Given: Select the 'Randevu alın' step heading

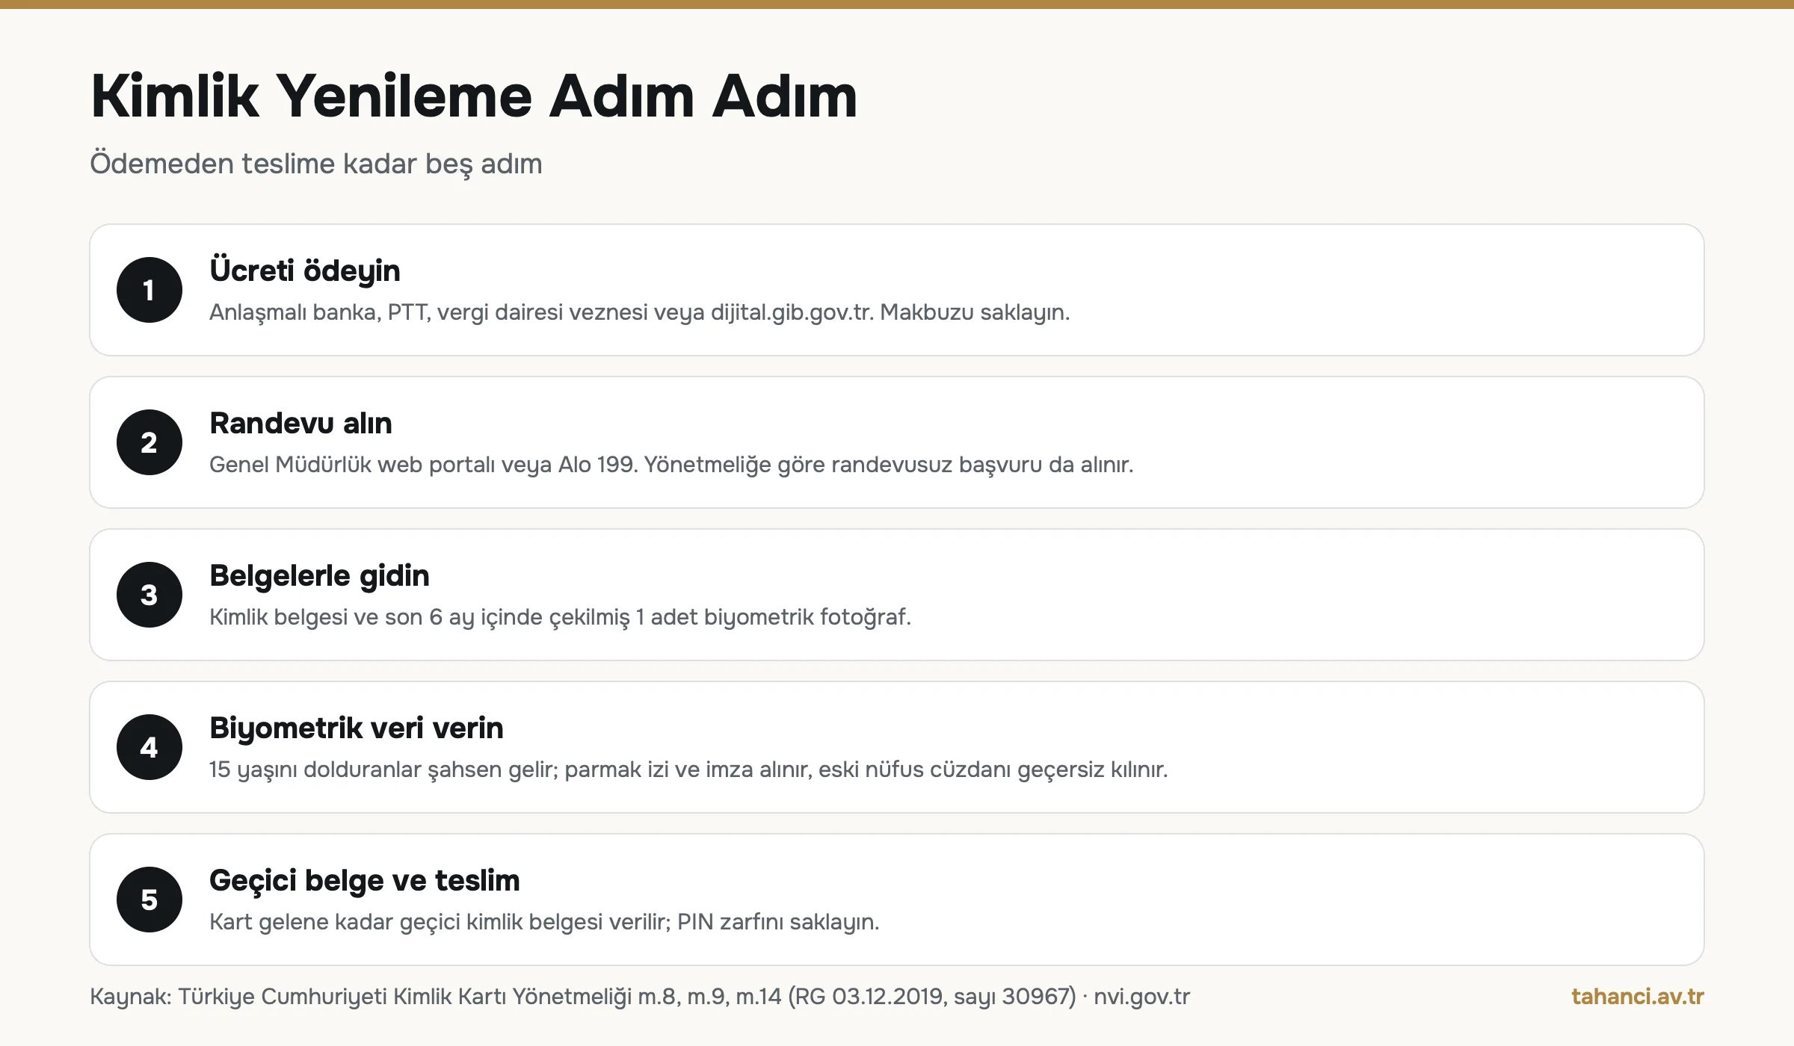Looking at the screenshot, I should point(300,423).
